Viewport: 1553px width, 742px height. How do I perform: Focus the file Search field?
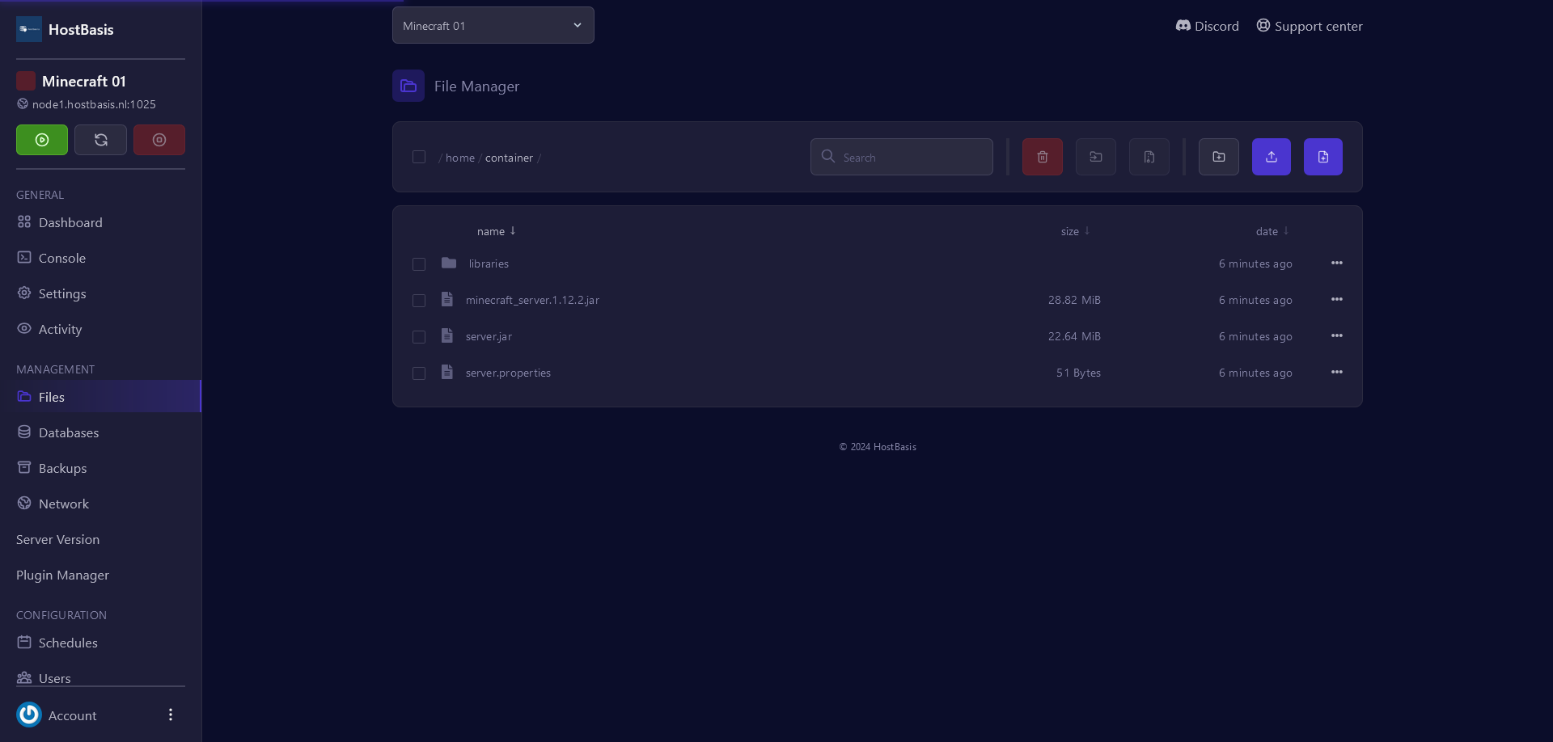click(902, 157)
